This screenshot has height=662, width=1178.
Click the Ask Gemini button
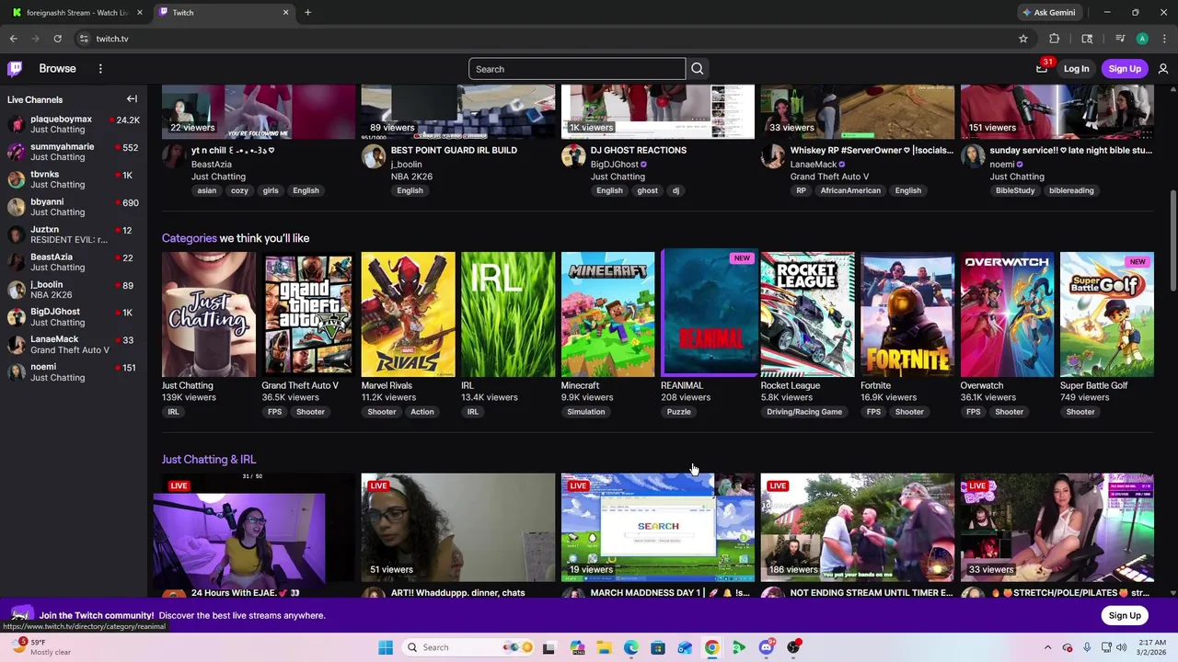pos(1048,13)
